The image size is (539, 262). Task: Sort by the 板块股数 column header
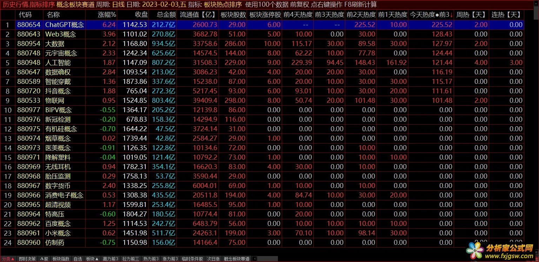coord(233,15)
